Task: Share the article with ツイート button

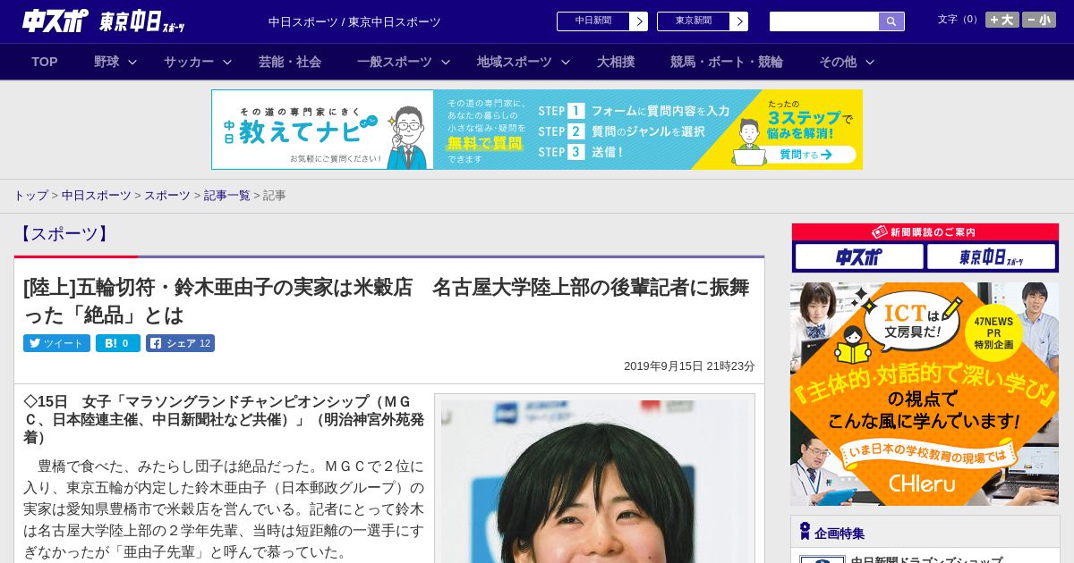Action: coord(56,343)
